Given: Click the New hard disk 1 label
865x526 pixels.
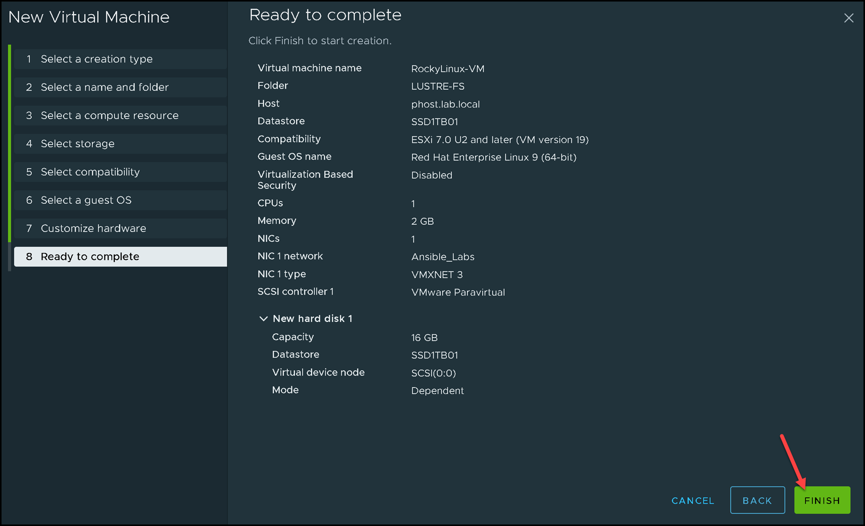Looking at the screenshot, I should point(312,318).
